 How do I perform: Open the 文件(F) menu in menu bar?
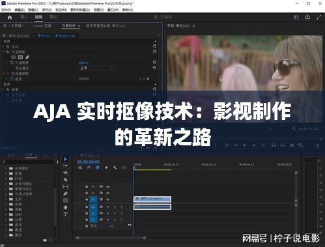pos(6,10)
